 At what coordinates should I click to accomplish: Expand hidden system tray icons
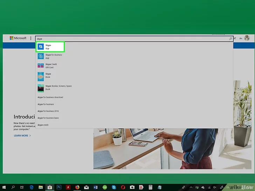tap(191, 187)
